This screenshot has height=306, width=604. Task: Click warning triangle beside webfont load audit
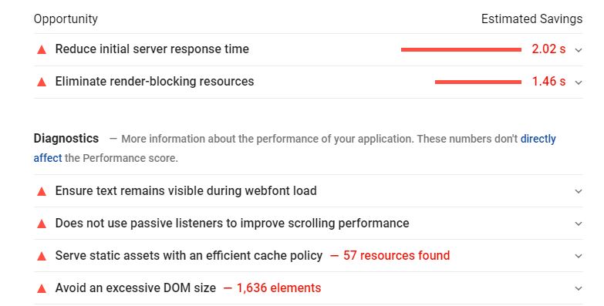(x=42, y=191)
